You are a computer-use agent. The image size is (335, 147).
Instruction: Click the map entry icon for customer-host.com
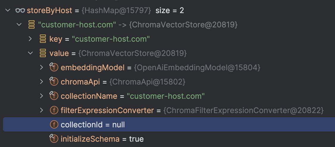(x=32, y=25)
